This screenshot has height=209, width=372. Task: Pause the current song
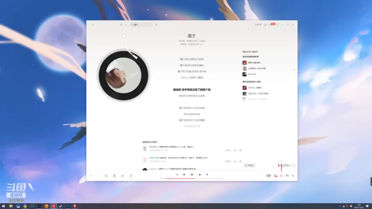(x=192, y=175)
